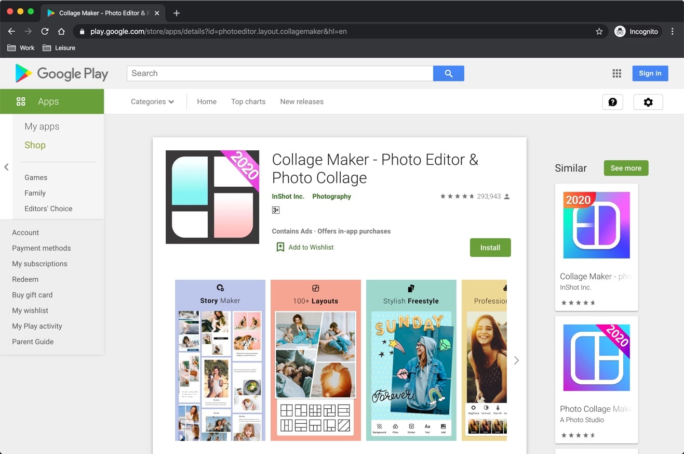Viewport: 684px width, 454px height.
Task: Click the Install button
Action: point(490,247)
